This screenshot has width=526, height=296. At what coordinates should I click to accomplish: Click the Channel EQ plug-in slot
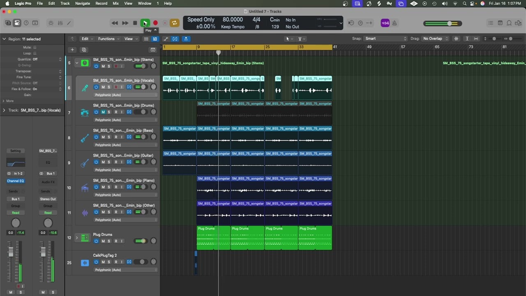tap(15, 181)
